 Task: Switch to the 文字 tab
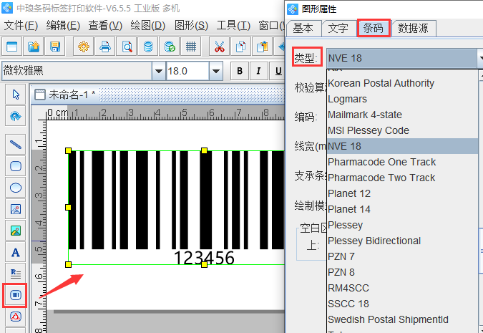pyautogui.click(x=338, y=29)
